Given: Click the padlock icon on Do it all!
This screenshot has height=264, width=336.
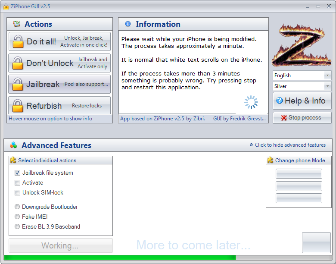Looking at the screenshot, I should coord(18,42).
